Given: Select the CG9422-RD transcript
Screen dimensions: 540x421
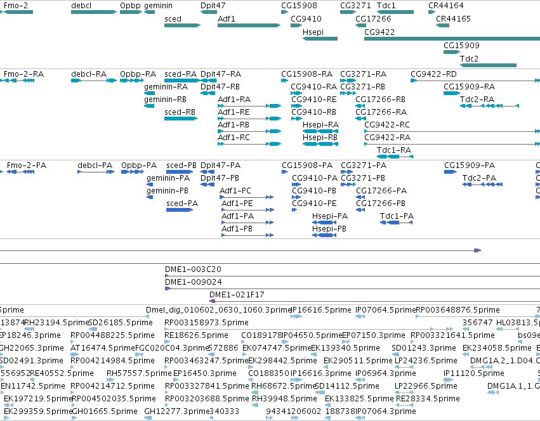Looking at the screenshot, I should click(x=475, y=81).
